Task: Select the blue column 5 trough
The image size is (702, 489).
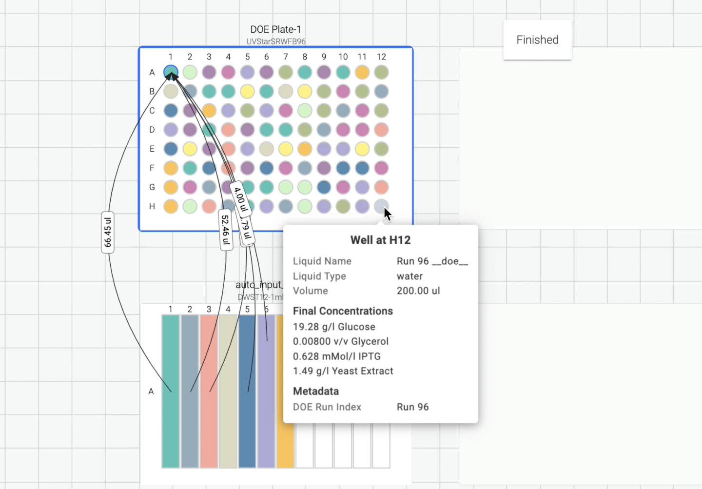Action: click(247, 391)
